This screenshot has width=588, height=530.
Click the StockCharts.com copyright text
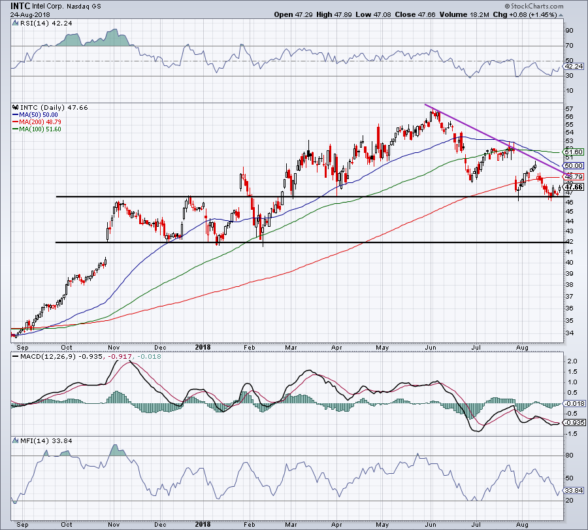[534, 6]
